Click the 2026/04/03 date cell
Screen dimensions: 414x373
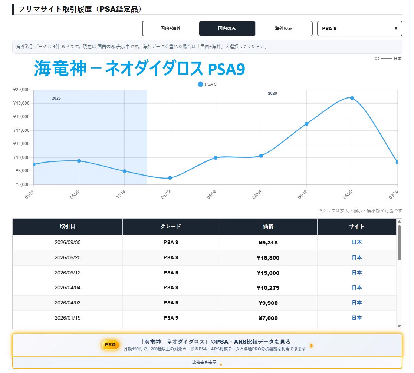click(x=68, y=303)
